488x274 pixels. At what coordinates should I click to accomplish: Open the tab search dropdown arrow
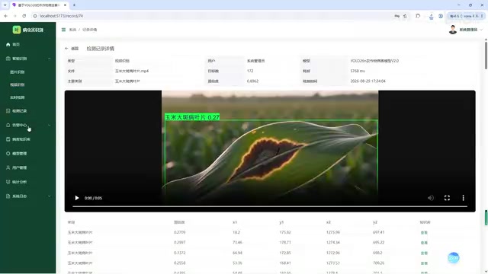click(x=5, y=5)
